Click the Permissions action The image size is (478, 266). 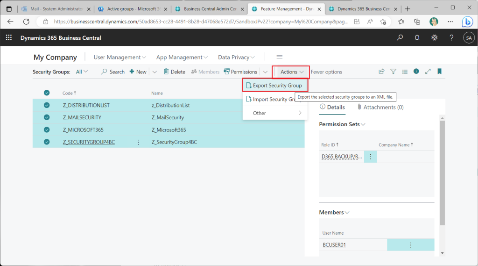pyautogui.click(x=240, y=72)
